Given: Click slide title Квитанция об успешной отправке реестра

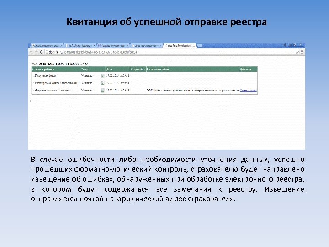Looking at the screenshot, I should (167, 22).
